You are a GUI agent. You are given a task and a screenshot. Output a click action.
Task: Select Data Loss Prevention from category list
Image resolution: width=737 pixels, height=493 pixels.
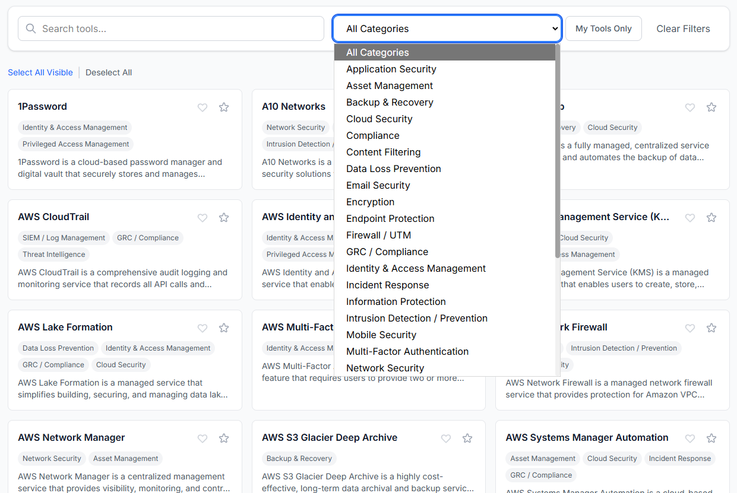(444, 168)
